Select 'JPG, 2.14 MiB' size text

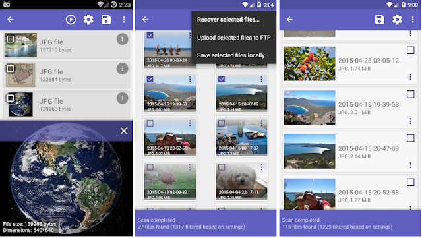pyautogui.click(x=355, y=156)
